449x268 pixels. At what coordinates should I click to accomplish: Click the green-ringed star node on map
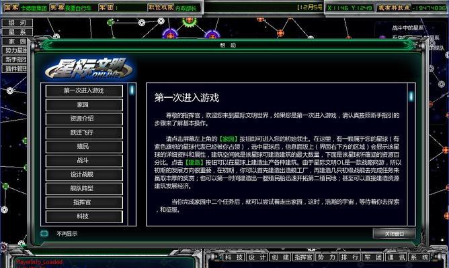pos(189,21)
